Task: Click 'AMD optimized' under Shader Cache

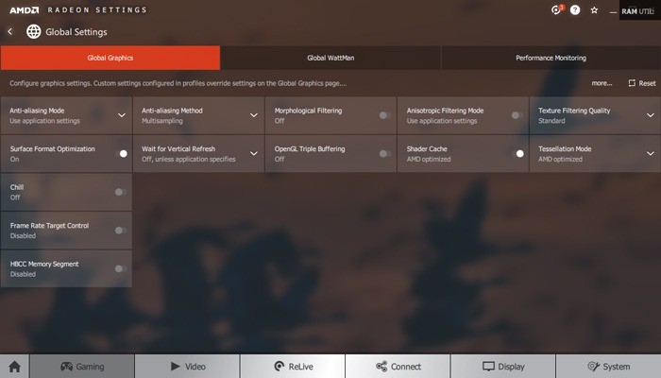Action: 429,159
